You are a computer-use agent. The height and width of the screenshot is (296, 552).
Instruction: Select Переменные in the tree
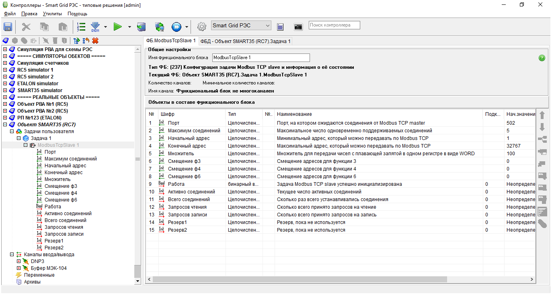[x=39, y=275]
